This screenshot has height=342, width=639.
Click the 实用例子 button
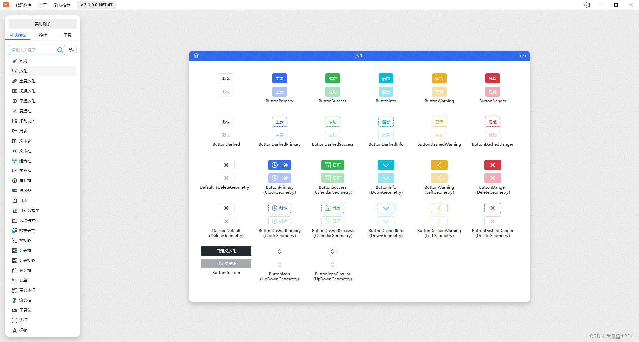43,24
